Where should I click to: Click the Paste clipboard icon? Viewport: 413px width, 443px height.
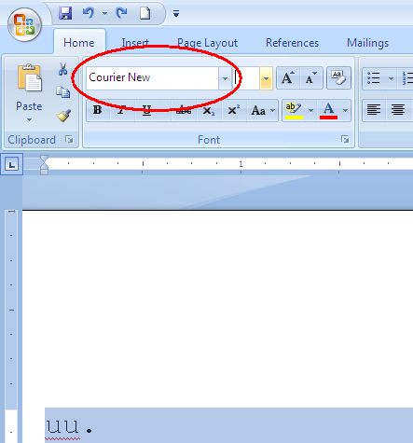[x=29, y=77]
